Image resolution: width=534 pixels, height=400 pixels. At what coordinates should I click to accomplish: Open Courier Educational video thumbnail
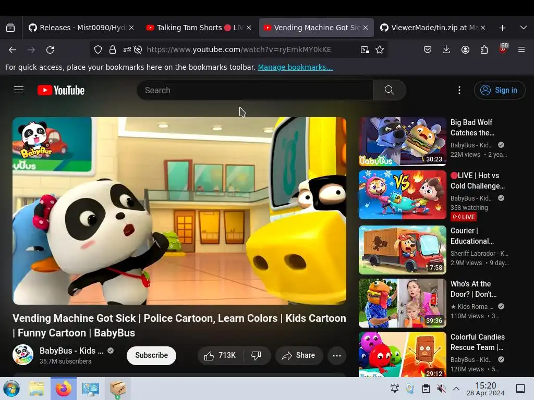[x=402, y=249]
